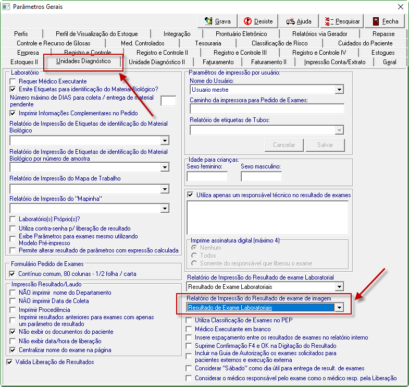The height and width of the screenshot is (387, 409).
Task: Open Resultado de exame de imagem dropdown
Action: [339, 308]
